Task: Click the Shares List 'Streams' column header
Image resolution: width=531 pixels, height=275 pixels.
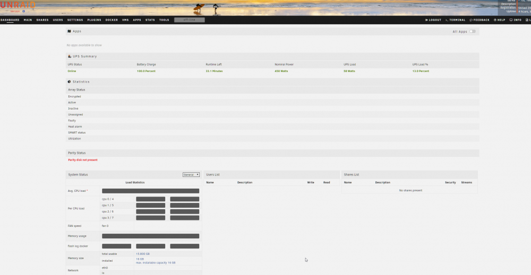Action: point(466,182)
